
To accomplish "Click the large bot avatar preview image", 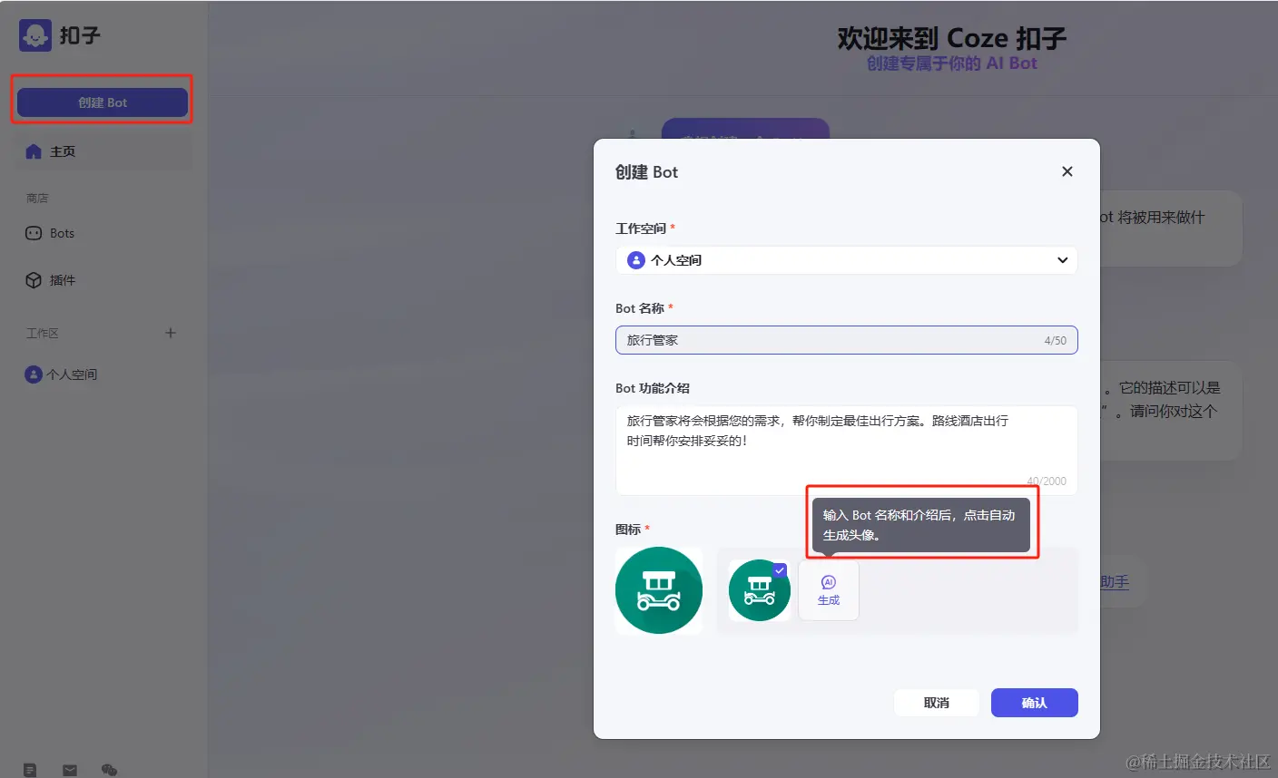I will click(659, 590).
